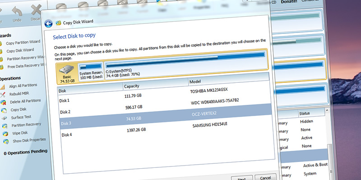
Task: Click the Rebuild MBR icon
Action: [3, 94]
